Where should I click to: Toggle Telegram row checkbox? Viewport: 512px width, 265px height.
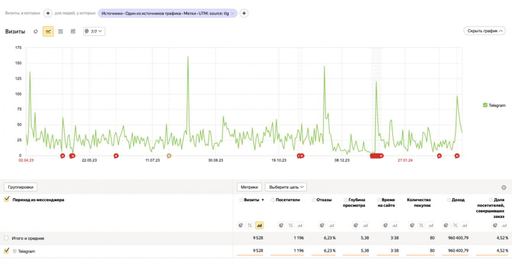coord(6,251)
